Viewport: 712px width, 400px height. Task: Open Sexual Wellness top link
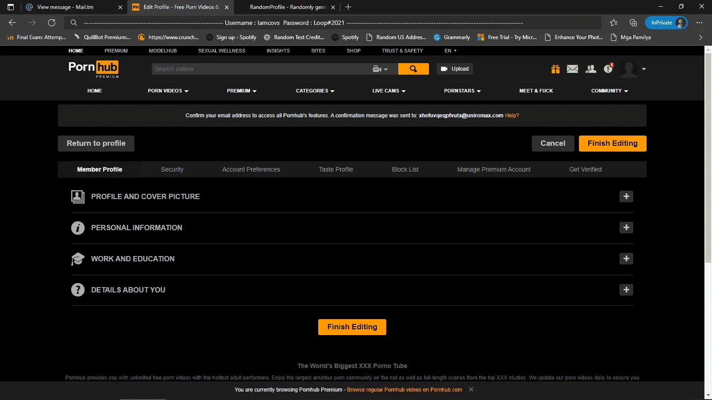pos(222,51)
